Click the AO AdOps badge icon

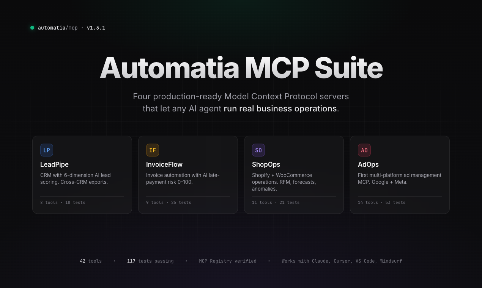364,150
